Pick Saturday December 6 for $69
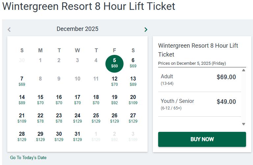This screenshot has height=165, width=253. pyautogui.click(x=133, y=63)
